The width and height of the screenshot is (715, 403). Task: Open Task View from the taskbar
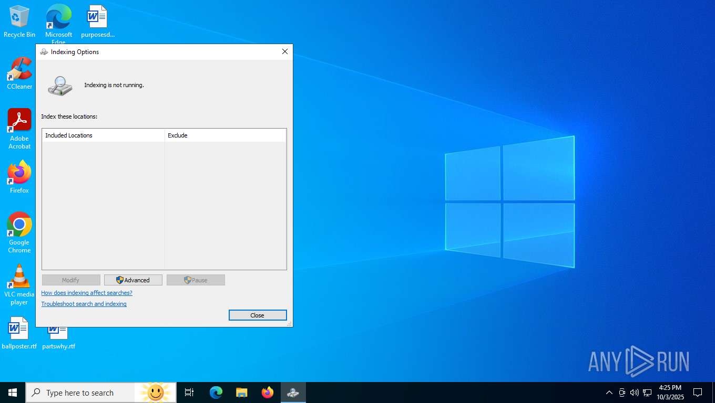pos(189,393)
